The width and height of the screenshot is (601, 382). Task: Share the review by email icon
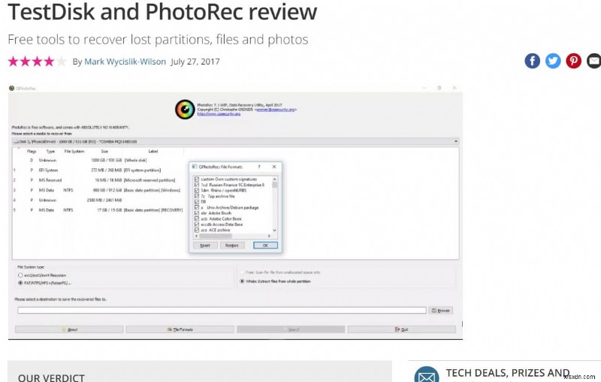593,61
